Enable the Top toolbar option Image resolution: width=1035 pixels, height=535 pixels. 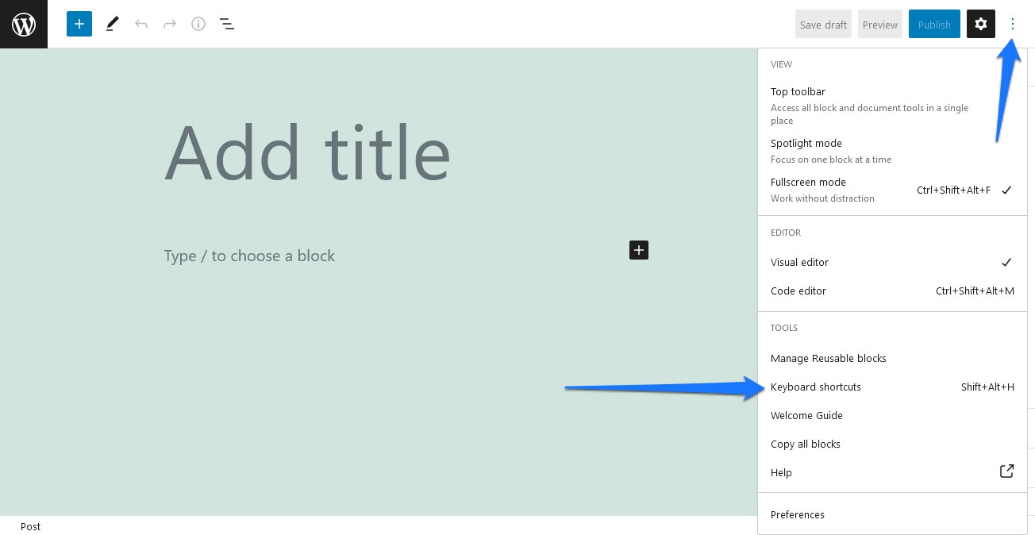click(892, 106)
